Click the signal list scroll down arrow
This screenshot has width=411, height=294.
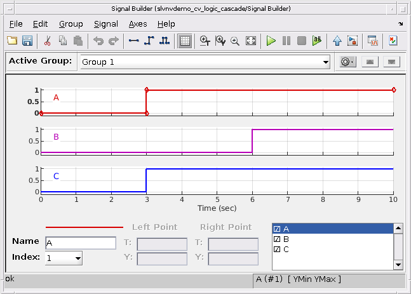click(398, 265)
